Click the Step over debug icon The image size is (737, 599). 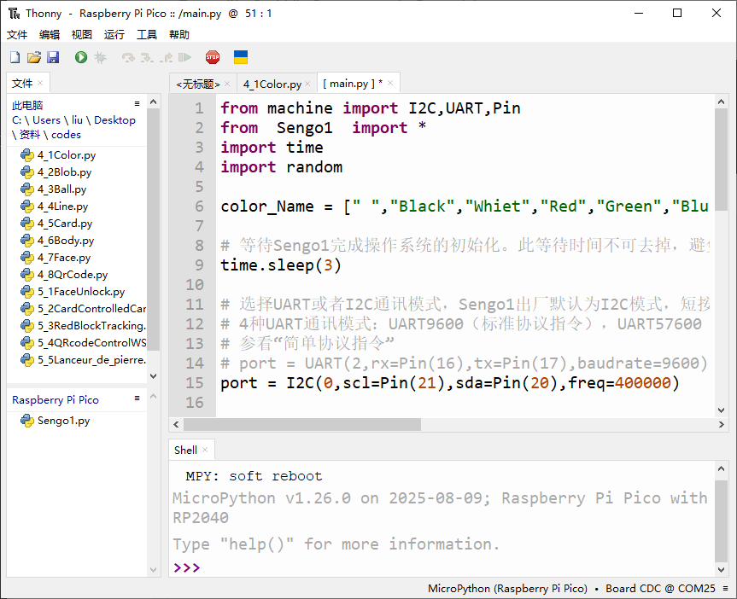coord(128,57)
